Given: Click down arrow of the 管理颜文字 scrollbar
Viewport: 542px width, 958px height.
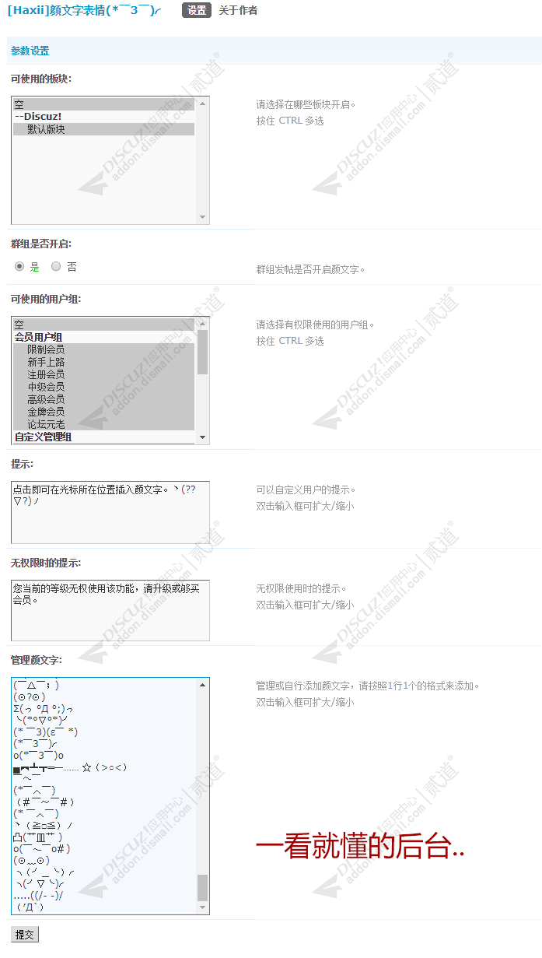Looking at the screenshot, I should click(203, 908).
